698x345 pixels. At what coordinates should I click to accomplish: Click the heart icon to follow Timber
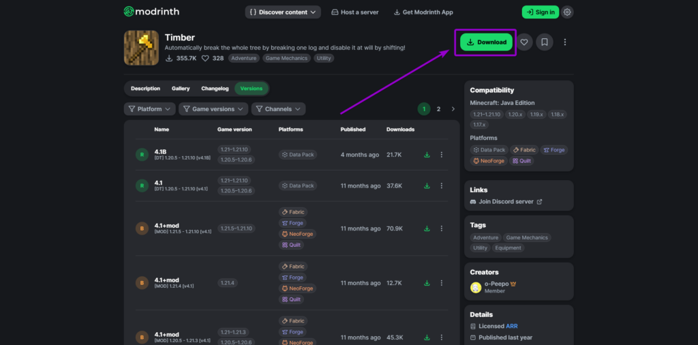pos(524,42)
